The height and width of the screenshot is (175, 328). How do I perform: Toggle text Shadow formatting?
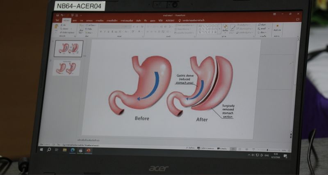point(112,32)
